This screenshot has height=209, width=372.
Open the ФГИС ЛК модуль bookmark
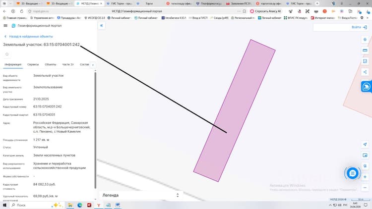tap(297, 18)
